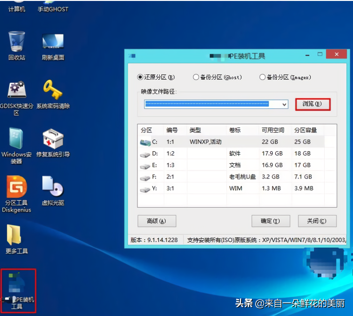Open the 回收站 recycle bin

(x=16, y=46)
